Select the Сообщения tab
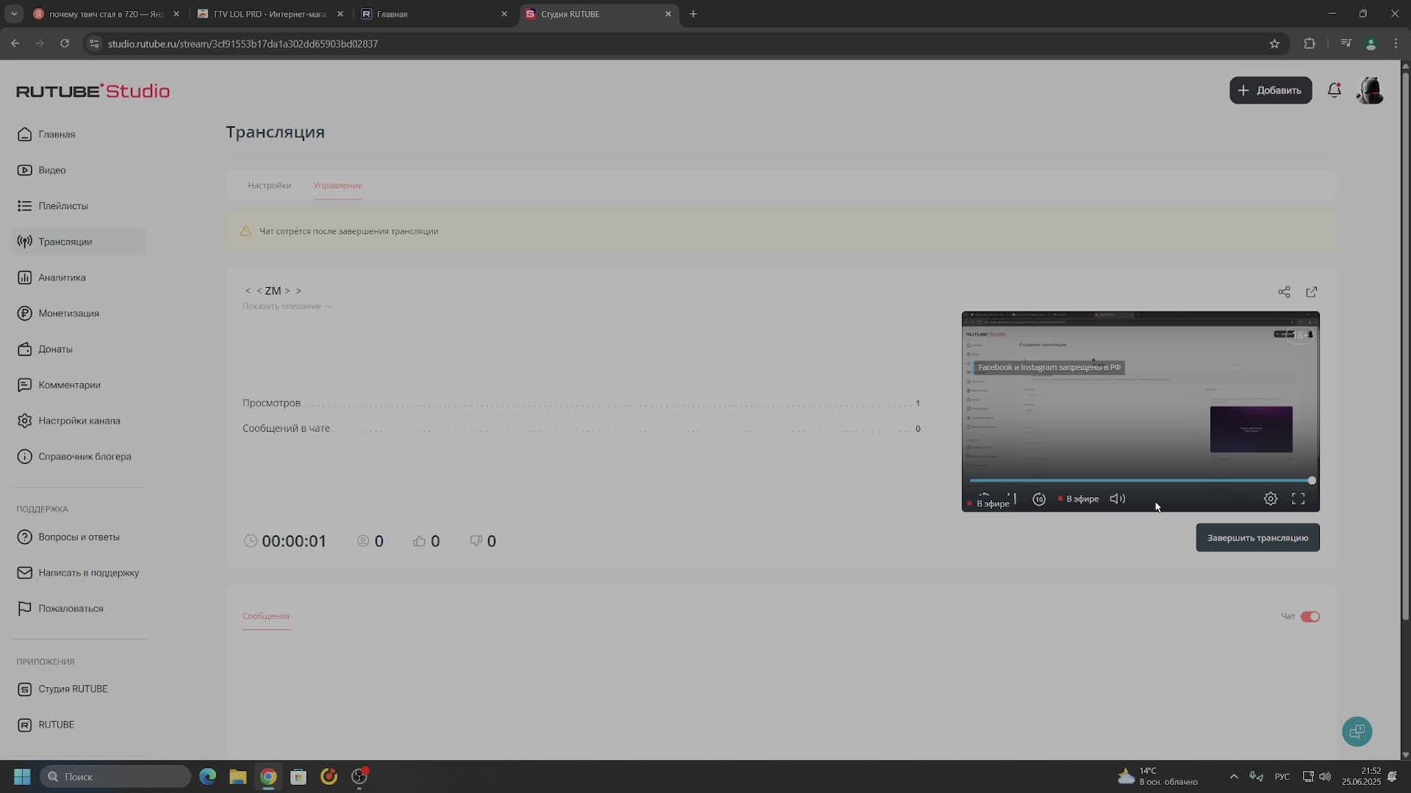 coord(265,616)
